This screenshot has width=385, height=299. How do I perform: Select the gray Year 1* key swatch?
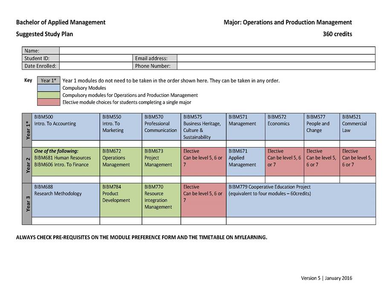[x=48, y=81]
